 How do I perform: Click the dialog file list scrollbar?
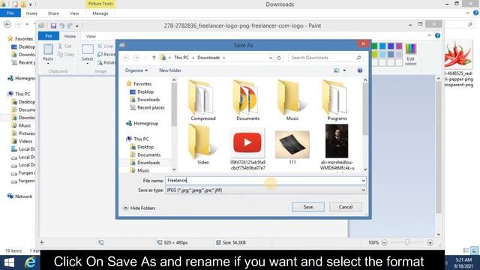[x=365, y=109]
